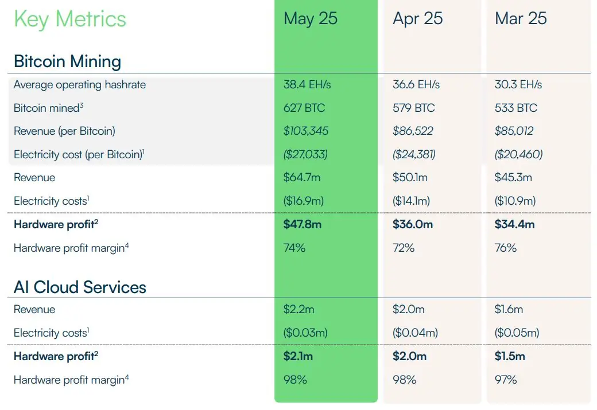
Task: Click the AI Cloud Services section title
Action: [80, 287]
